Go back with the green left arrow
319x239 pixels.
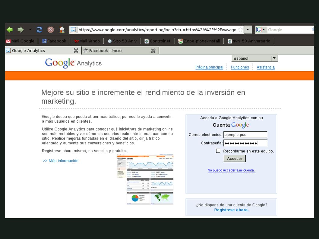pos(10,30)
